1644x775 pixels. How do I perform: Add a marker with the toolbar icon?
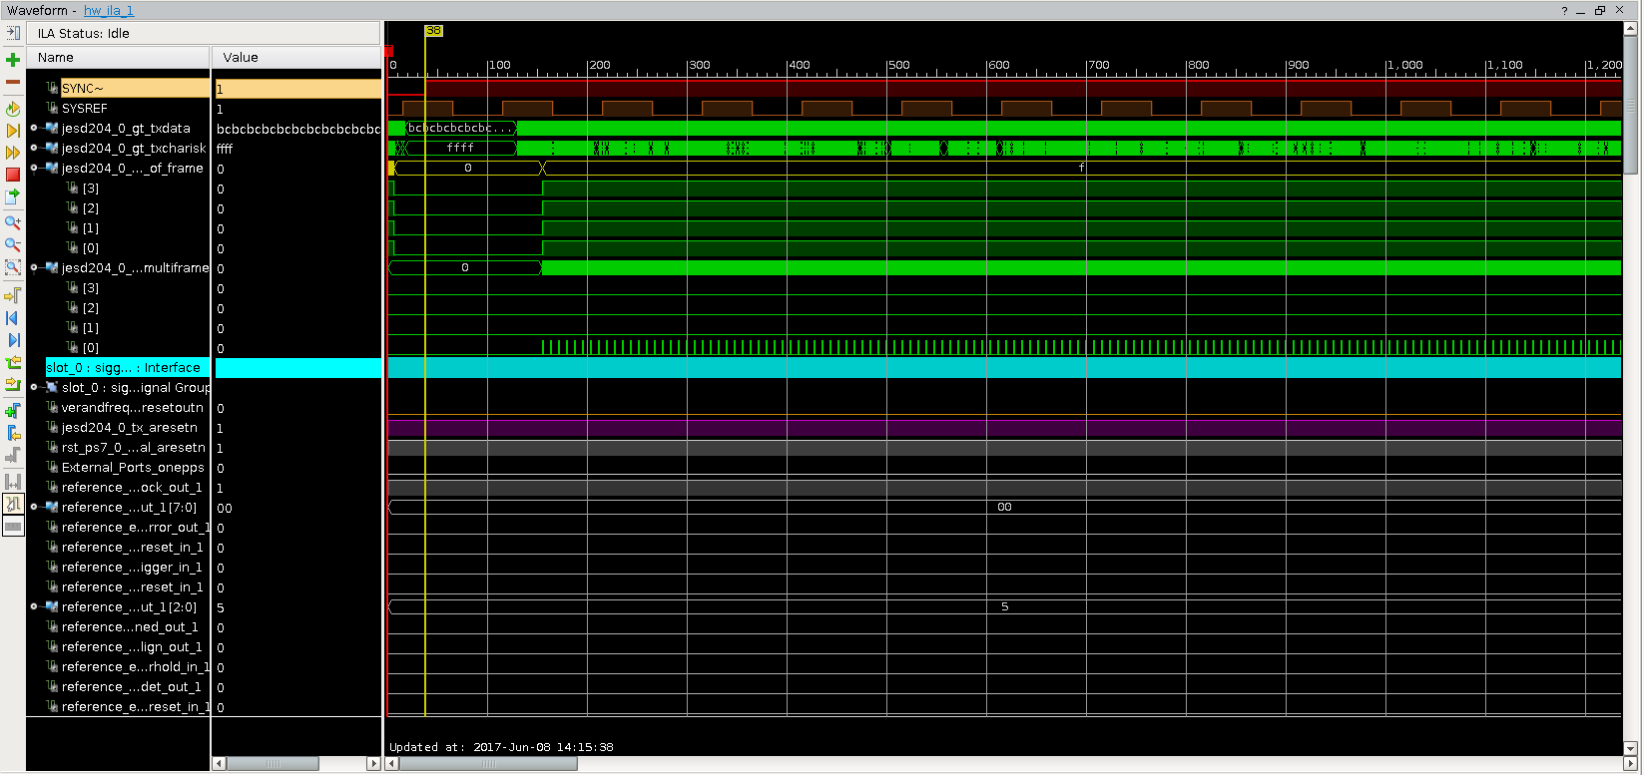click(13, 410)
